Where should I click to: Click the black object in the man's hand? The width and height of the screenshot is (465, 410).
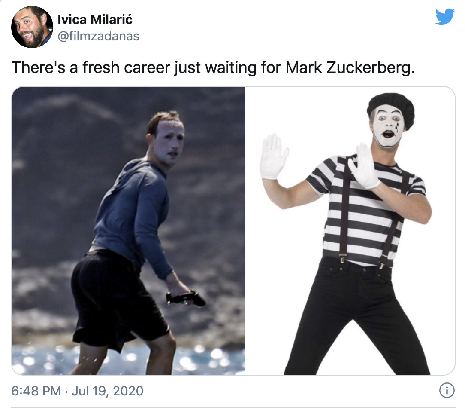(185, 298)
